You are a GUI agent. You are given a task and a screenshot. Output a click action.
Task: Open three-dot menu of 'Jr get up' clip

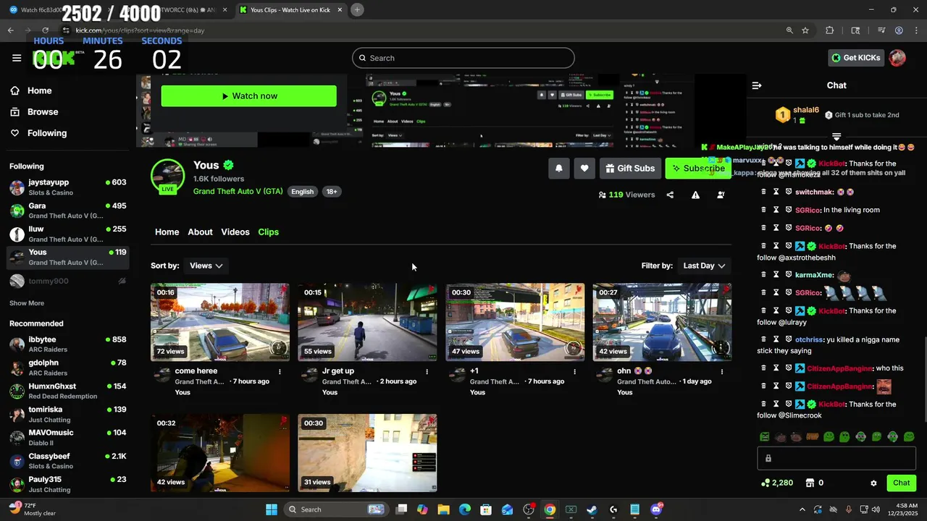pos(427,371)
